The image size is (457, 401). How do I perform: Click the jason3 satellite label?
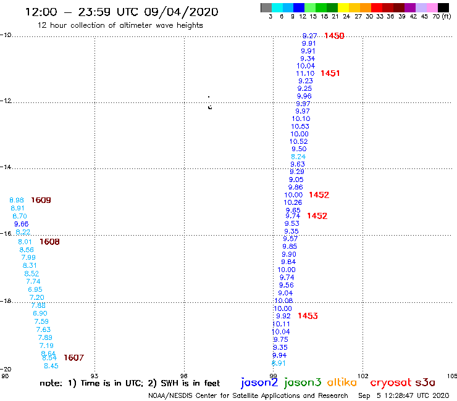click(x=303, y=382)
